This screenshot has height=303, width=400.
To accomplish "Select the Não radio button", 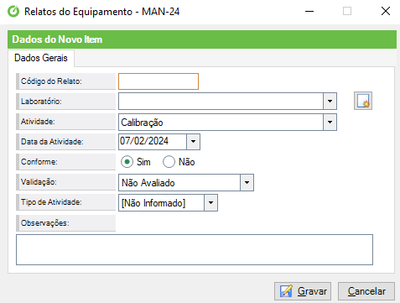I will (x=169, y=162).
